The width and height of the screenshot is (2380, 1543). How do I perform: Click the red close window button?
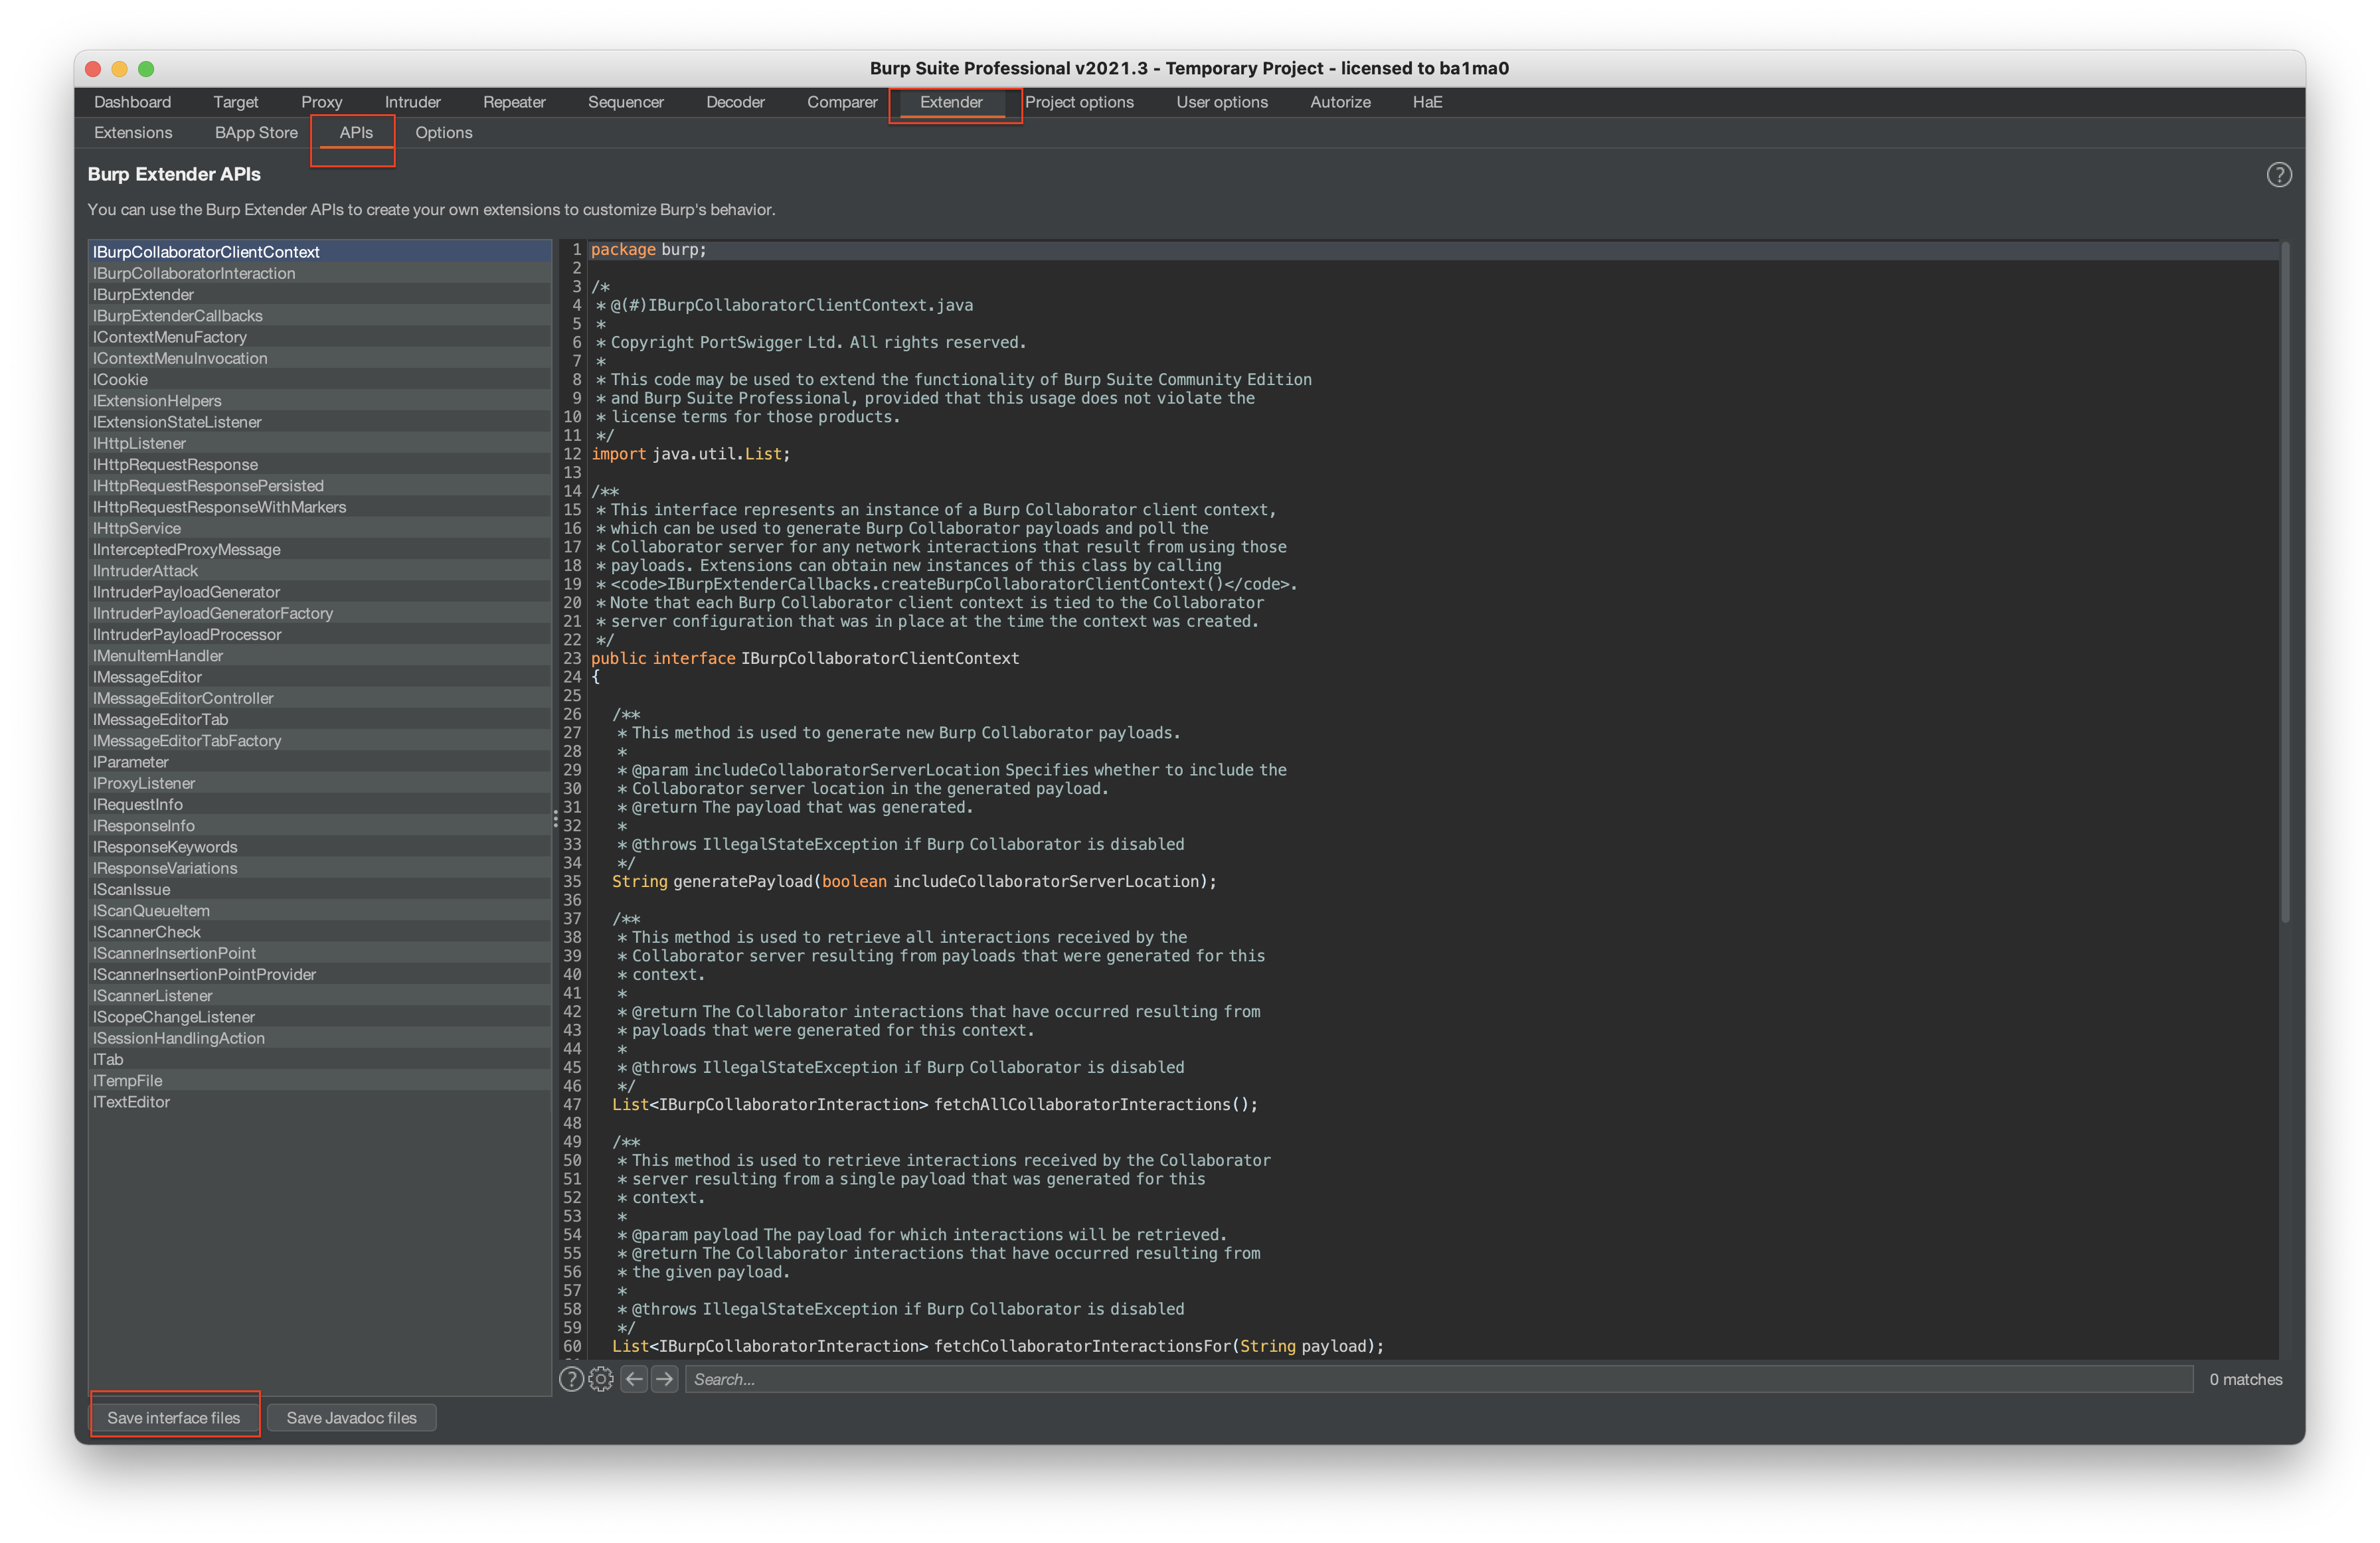(x=93, y=68)
